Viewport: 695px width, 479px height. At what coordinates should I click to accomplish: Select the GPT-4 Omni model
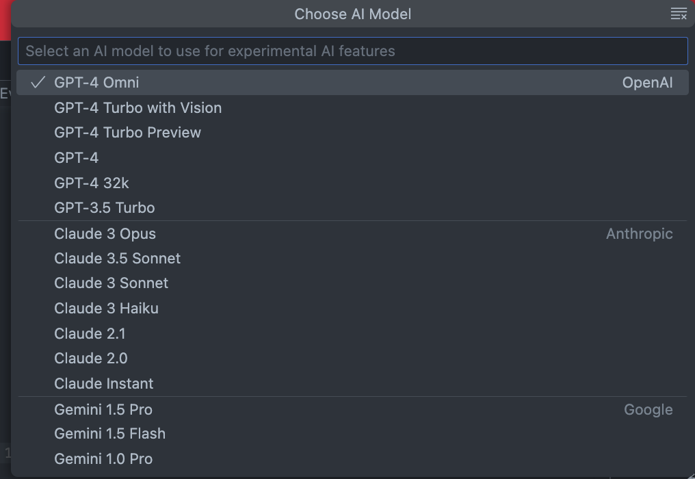pyautogui.click(x=96, y=83)
